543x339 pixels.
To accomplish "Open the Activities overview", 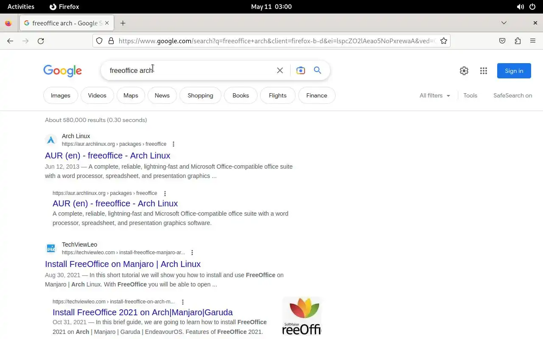I will point(21,7).
